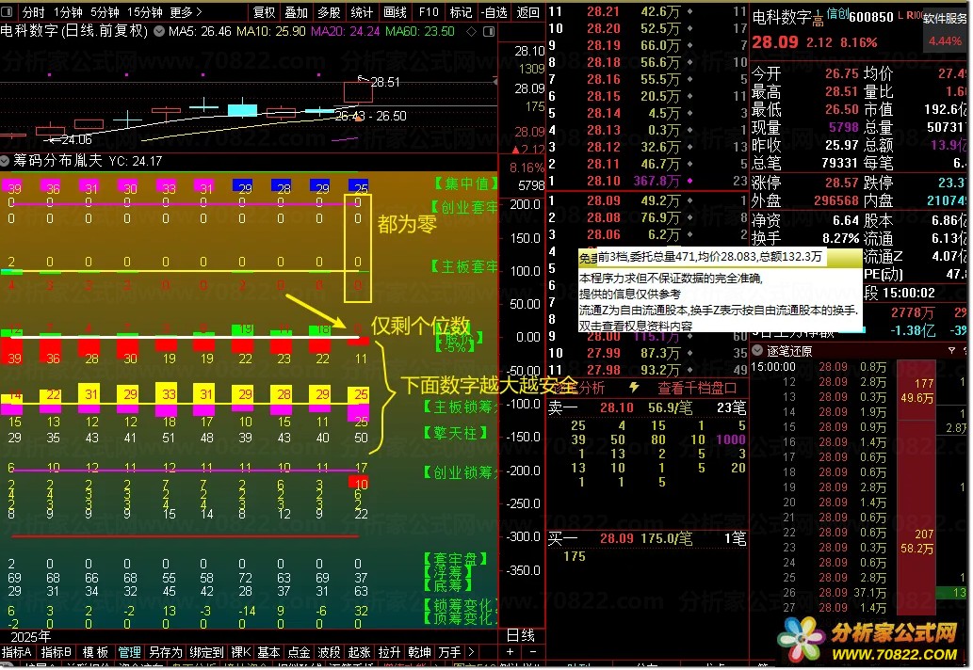The height and width of the screenshot is (670, 973).
Task: Click the minus zoom-out button
Action: point(532,652)
